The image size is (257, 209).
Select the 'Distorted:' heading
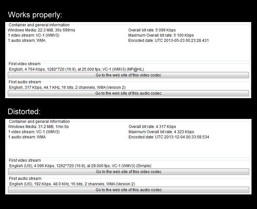click(x=24, y=111)
